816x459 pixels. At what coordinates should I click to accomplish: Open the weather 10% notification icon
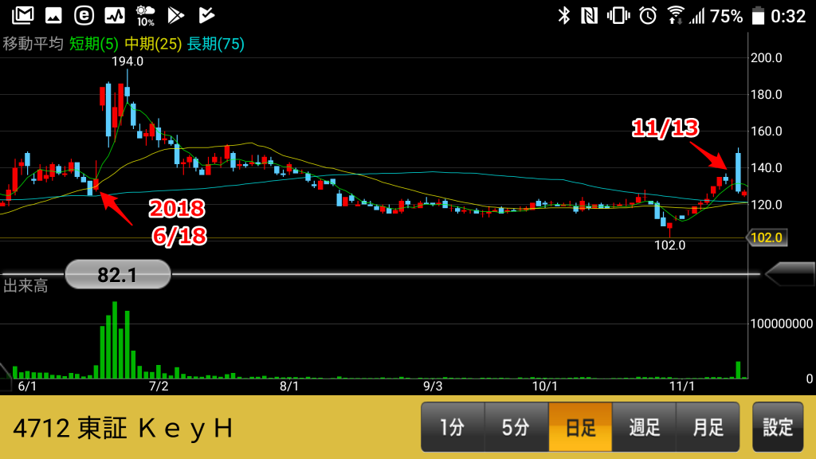(x=145, y=16)
